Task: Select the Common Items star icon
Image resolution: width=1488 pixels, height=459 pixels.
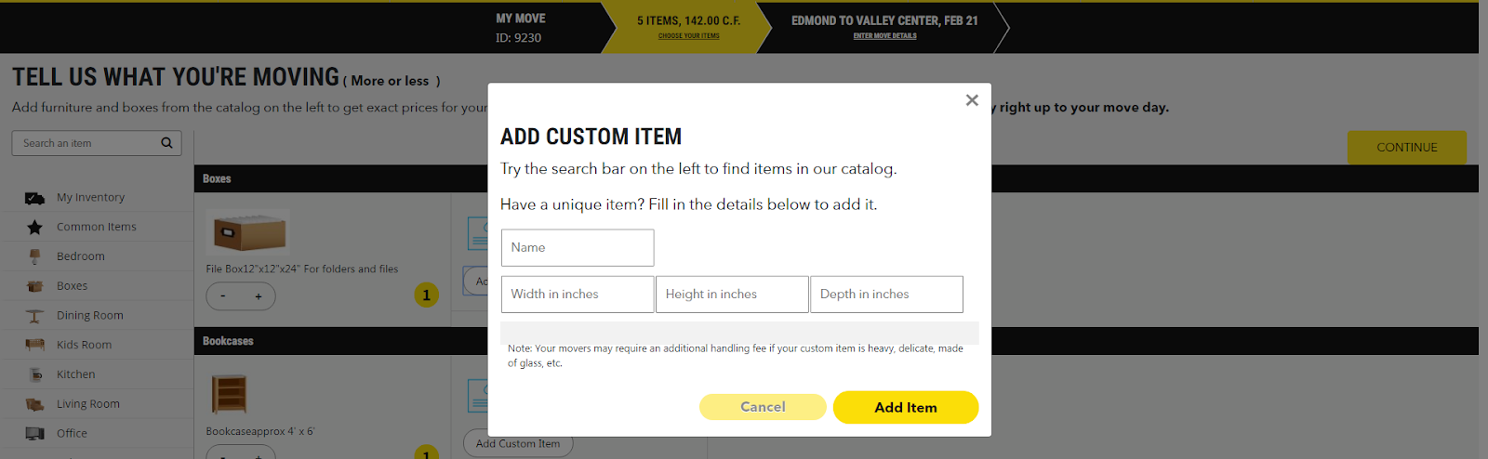Action: click(x=34, y=227)
